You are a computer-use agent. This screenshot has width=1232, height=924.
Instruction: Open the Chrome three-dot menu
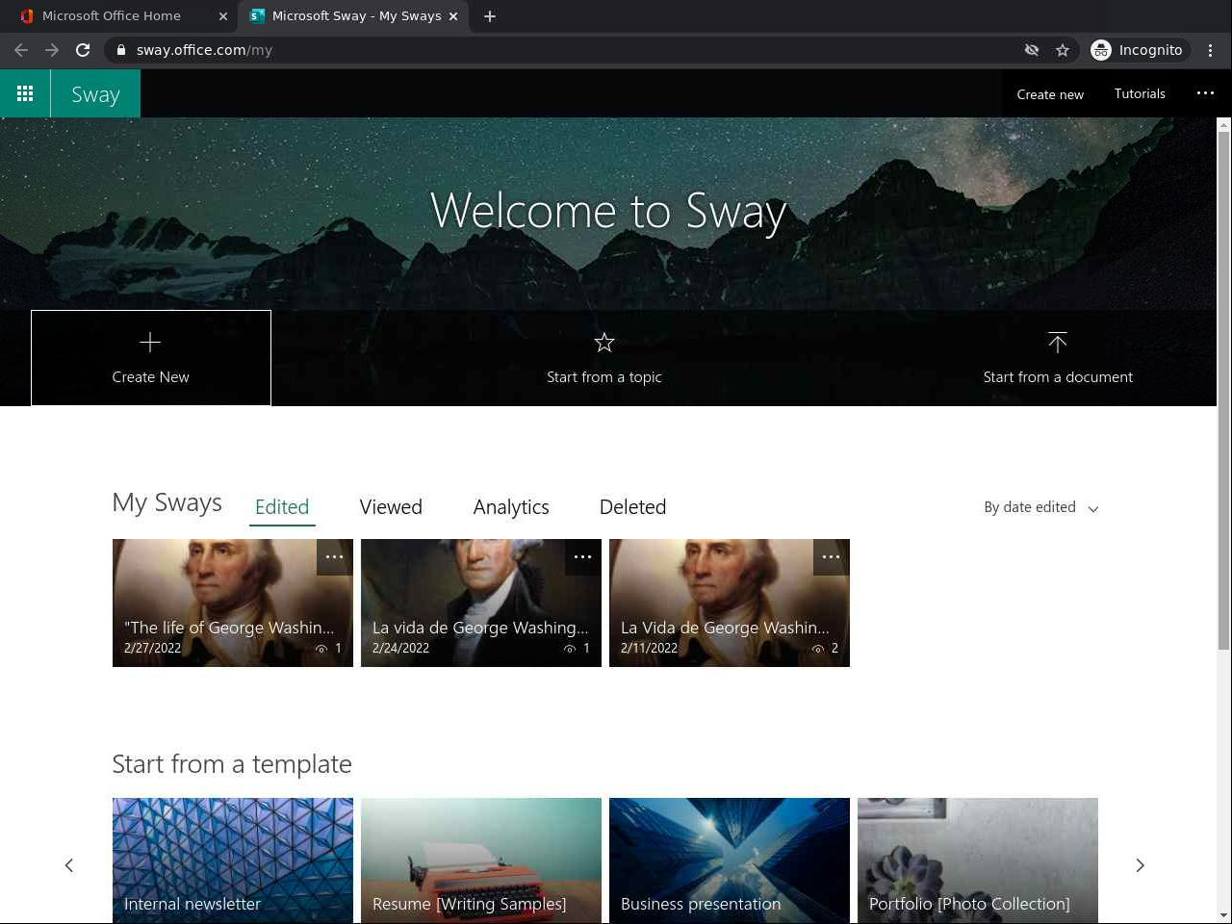coord(1211,50)
